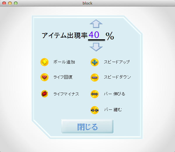
Task: Click the バー 縮む label
Action: 113,110
